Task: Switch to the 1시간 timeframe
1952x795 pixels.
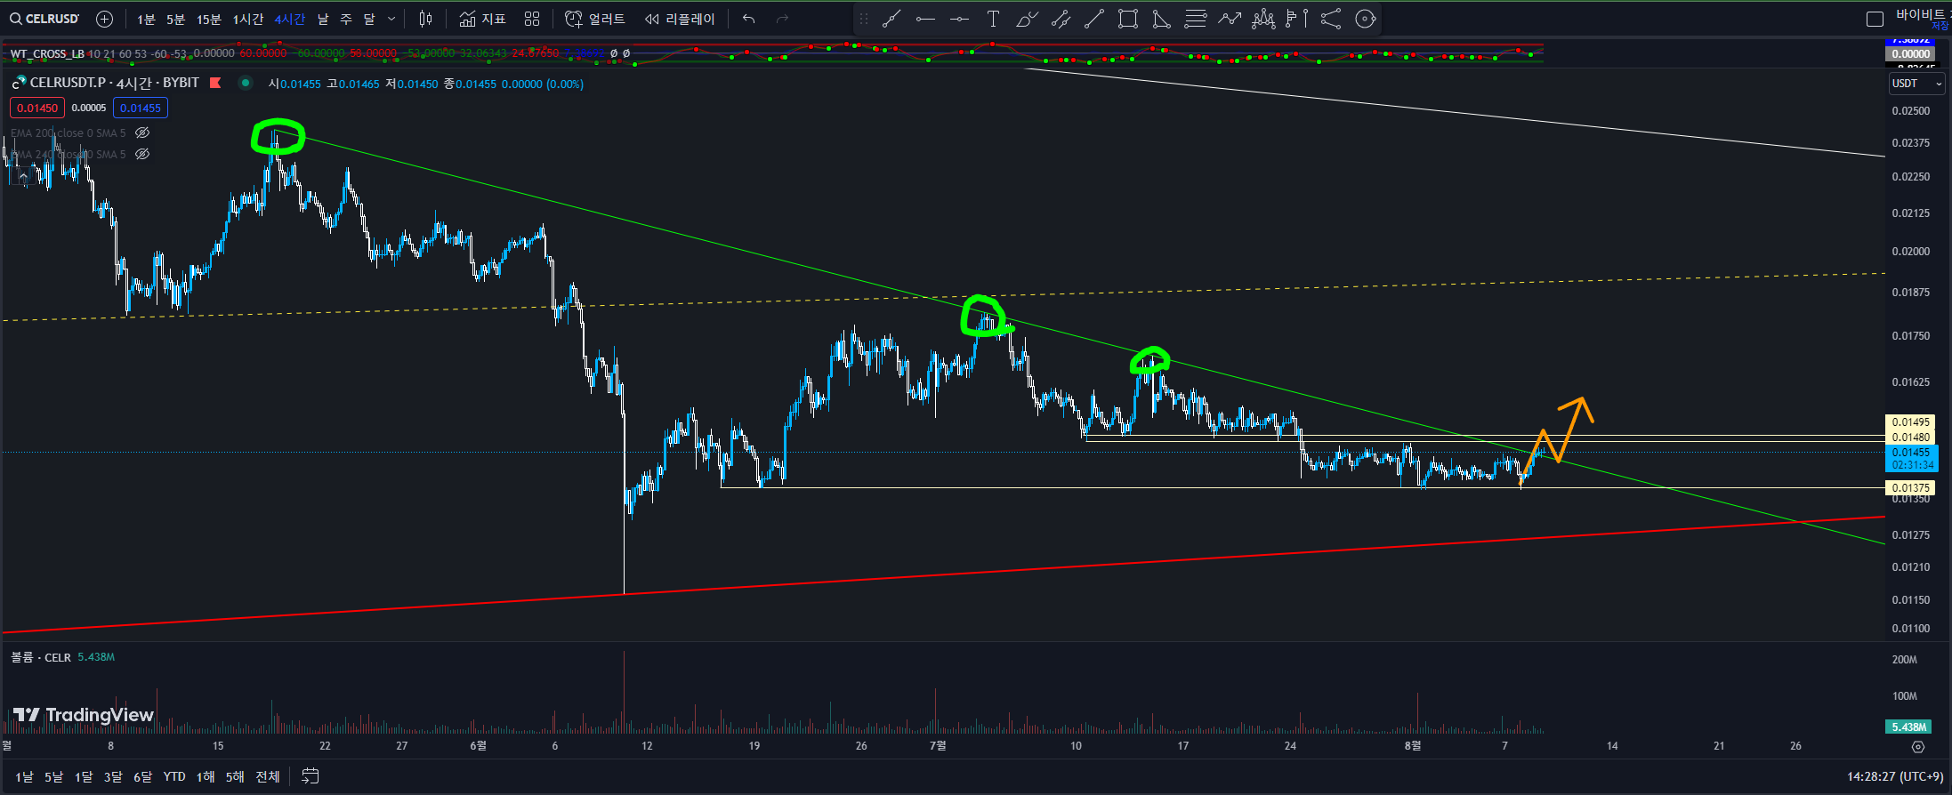Action: [248, 19]
